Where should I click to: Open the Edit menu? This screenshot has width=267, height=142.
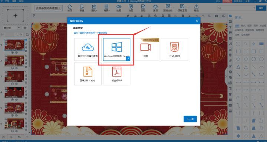tap(14, 1)
